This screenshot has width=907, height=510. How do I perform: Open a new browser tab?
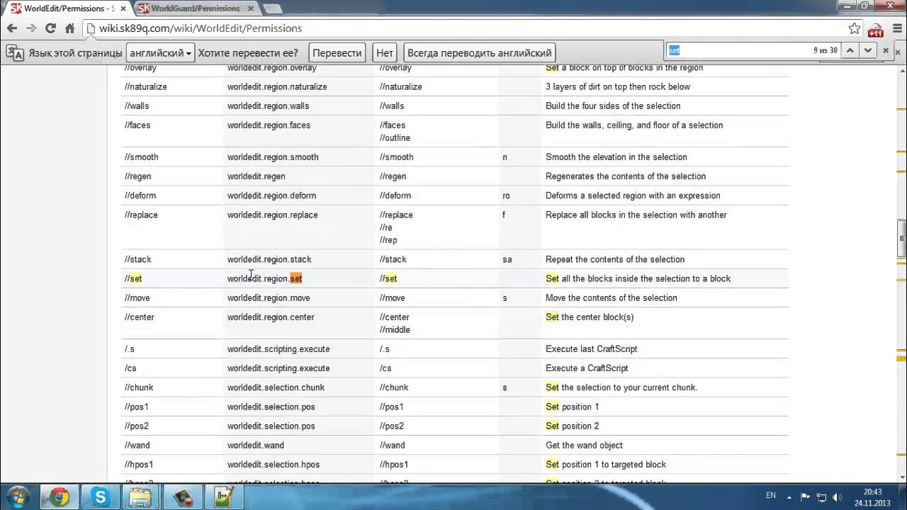[272, 8]
